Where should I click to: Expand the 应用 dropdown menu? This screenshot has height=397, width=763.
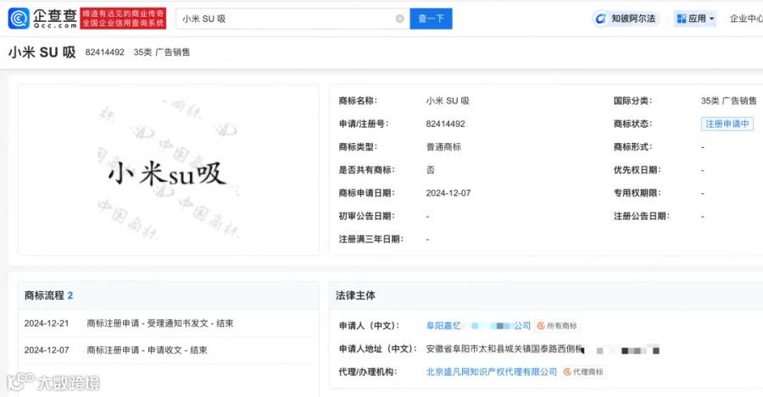pos(695,19)
